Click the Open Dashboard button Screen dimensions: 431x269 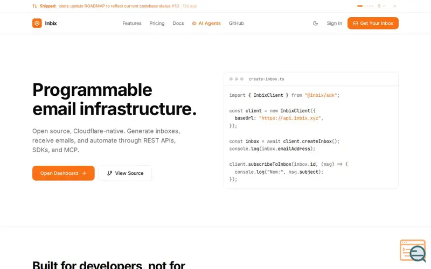(x=64, y=173)
